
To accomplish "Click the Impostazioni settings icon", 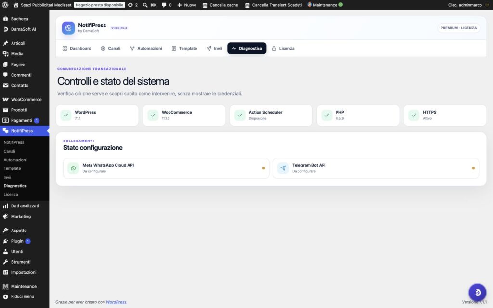I will pos(6,272).
